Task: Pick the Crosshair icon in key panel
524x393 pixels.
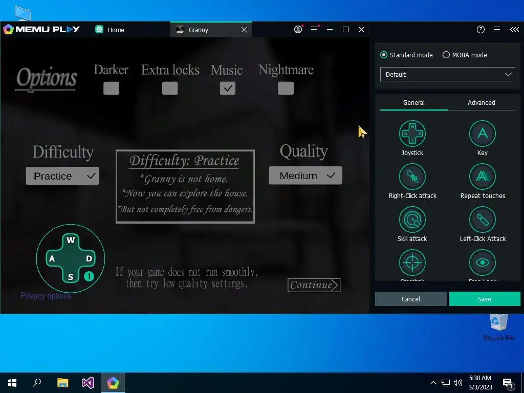Action: (412, 263)
